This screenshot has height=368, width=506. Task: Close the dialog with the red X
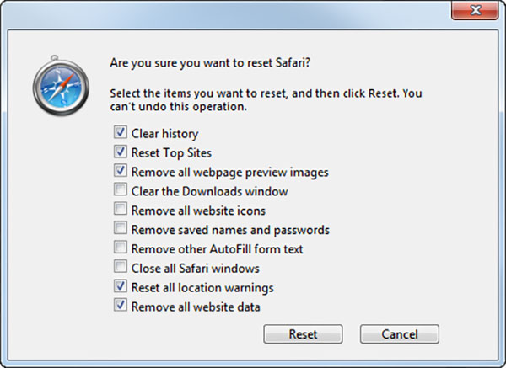[476, 12]
